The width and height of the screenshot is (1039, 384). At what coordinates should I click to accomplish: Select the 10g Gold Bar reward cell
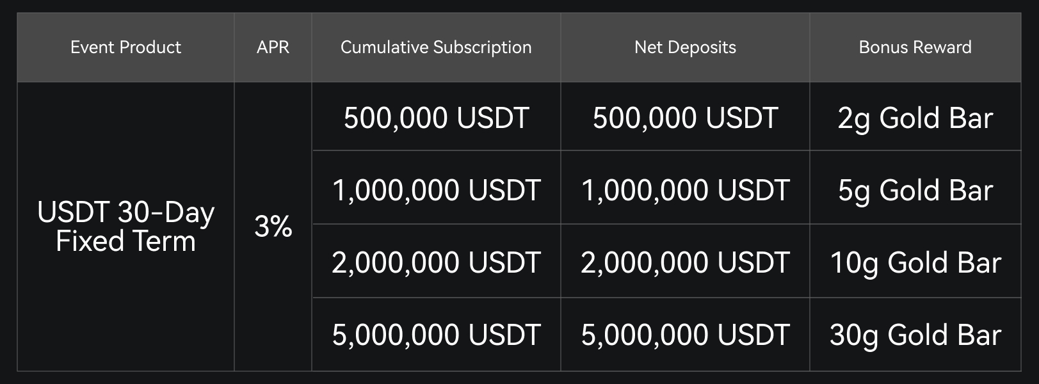[x=915, y=262]
